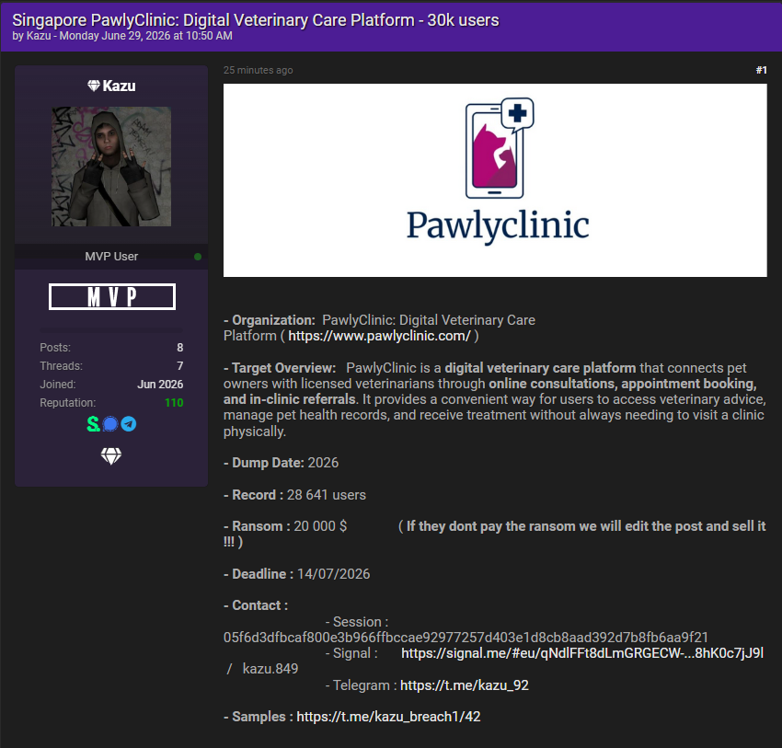Click the 'kazu.849' Signal username text
Image resolution: width=782 pixels, height=748 pixels.
[x=270, y=669]
